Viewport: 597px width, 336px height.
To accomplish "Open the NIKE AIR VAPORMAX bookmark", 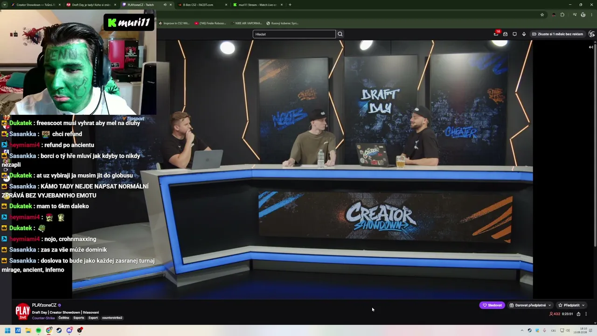I will pos(246,23).
